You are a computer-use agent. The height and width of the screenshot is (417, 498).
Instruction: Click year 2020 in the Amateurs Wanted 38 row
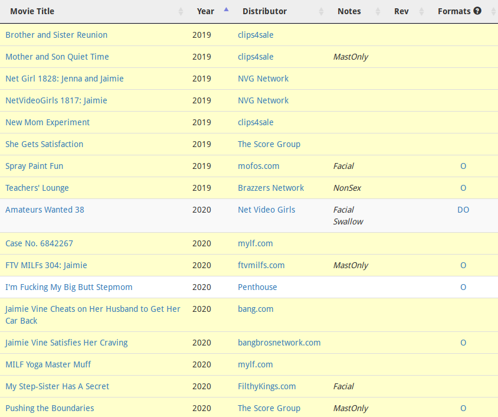[x=202, y=210]
